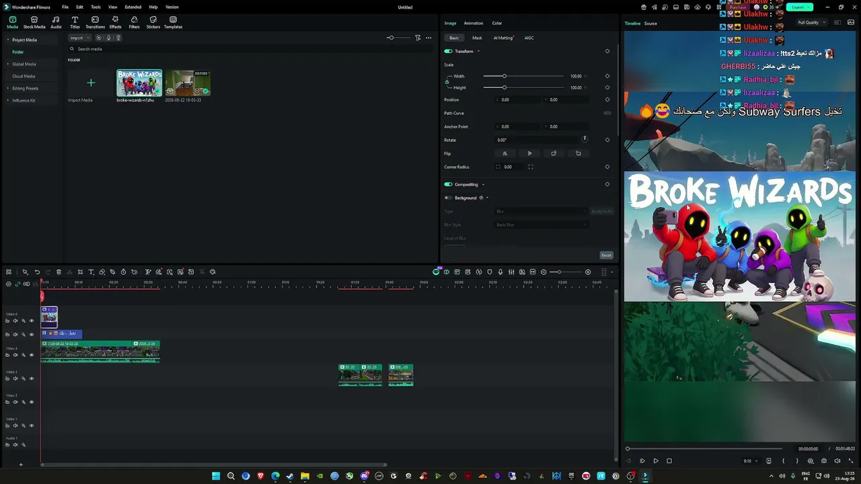Open the Titles panel

[75, 23]
